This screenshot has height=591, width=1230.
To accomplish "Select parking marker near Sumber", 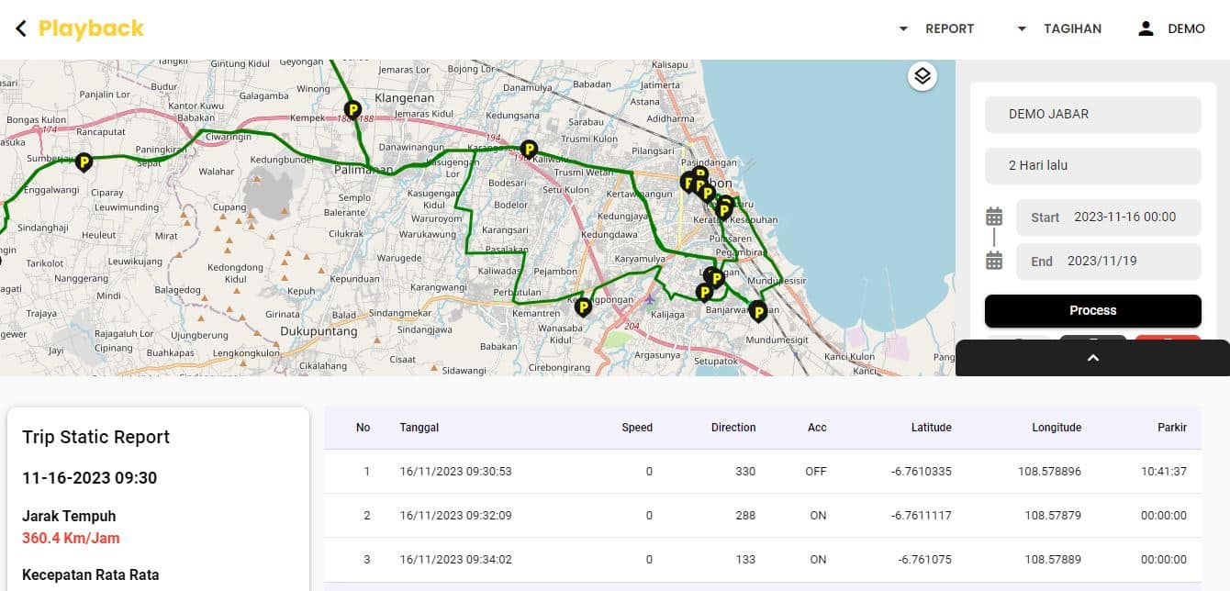I will pos(84,162).
